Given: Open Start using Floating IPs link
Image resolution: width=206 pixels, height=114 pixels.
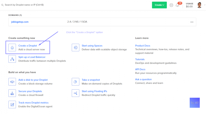Looking at the screenshot, I should (x=94, y=91).
